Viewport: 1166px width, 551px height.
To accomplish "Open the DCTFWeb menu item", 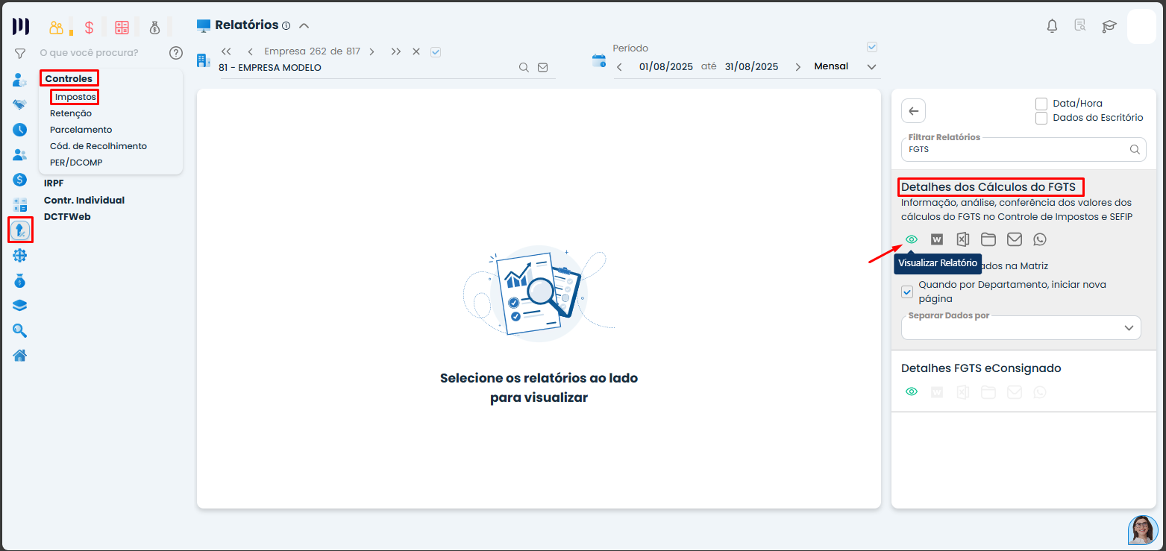I will click(x=67, y=217).
